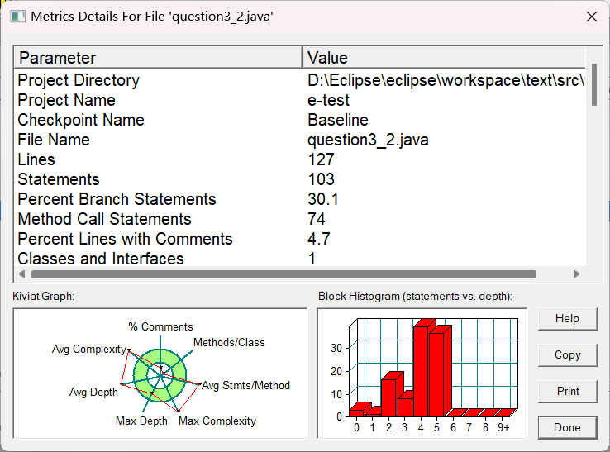Copy metrics with the Copy button

[567, 355]
